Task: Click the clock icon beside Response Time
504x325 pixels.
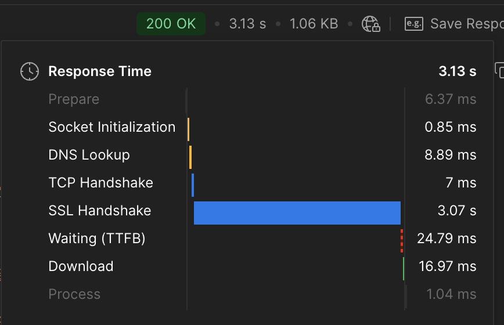Action: [30, 71]
